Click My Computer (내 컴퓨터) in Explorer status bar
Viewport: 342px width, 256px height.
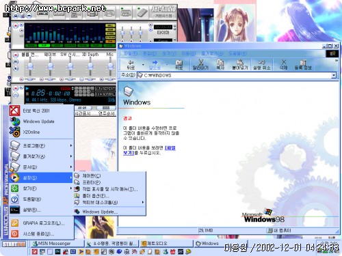click(x=279, y=231)
